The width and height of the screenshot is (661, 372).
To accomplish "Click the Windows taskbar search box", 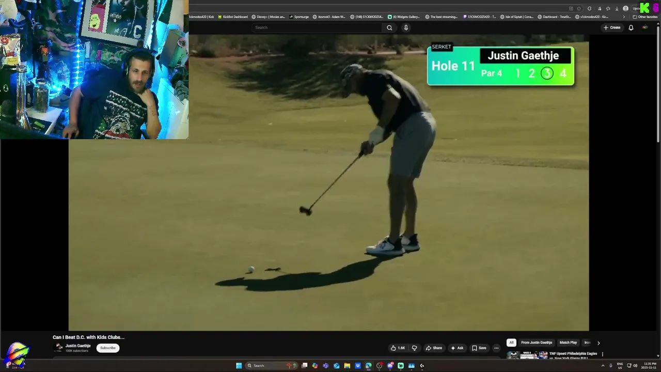I will tap(272, 365).
